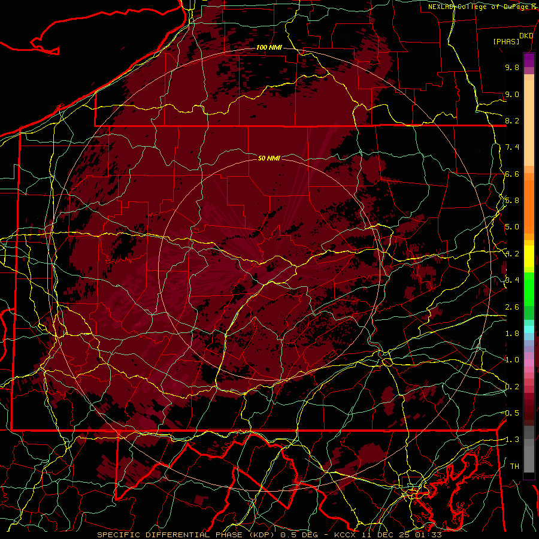Select the 9.0 scale value
539x539 pixels.
512,94
